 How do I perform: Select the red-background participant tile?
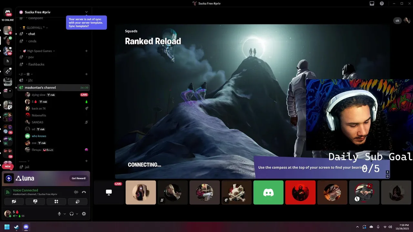pyautogui.click(x=300, y=192)
